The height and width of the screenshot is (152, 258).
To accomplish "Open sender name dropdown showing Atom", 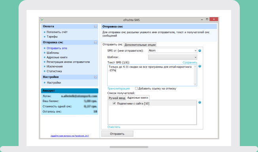I will coord(173,51).
